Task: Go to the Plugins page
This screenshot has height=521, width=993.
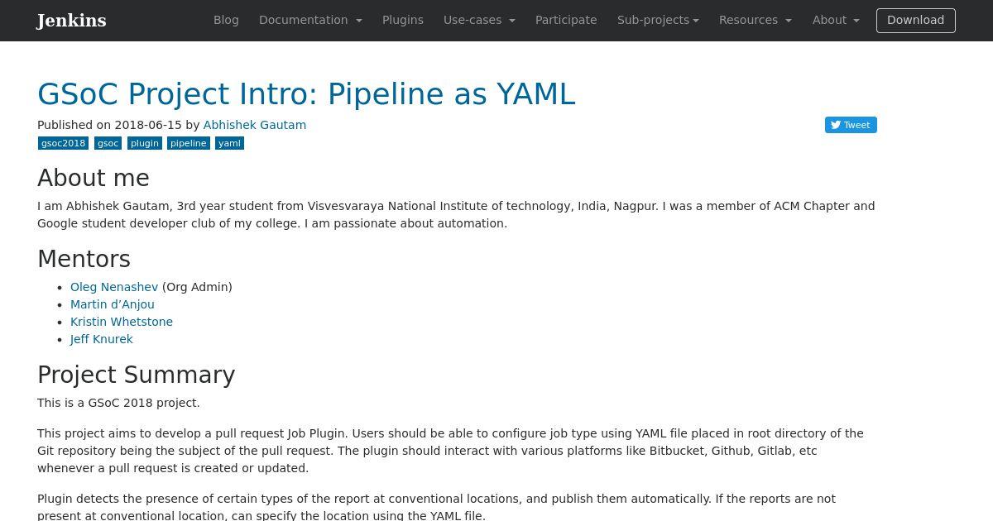Action: [403, 20]
